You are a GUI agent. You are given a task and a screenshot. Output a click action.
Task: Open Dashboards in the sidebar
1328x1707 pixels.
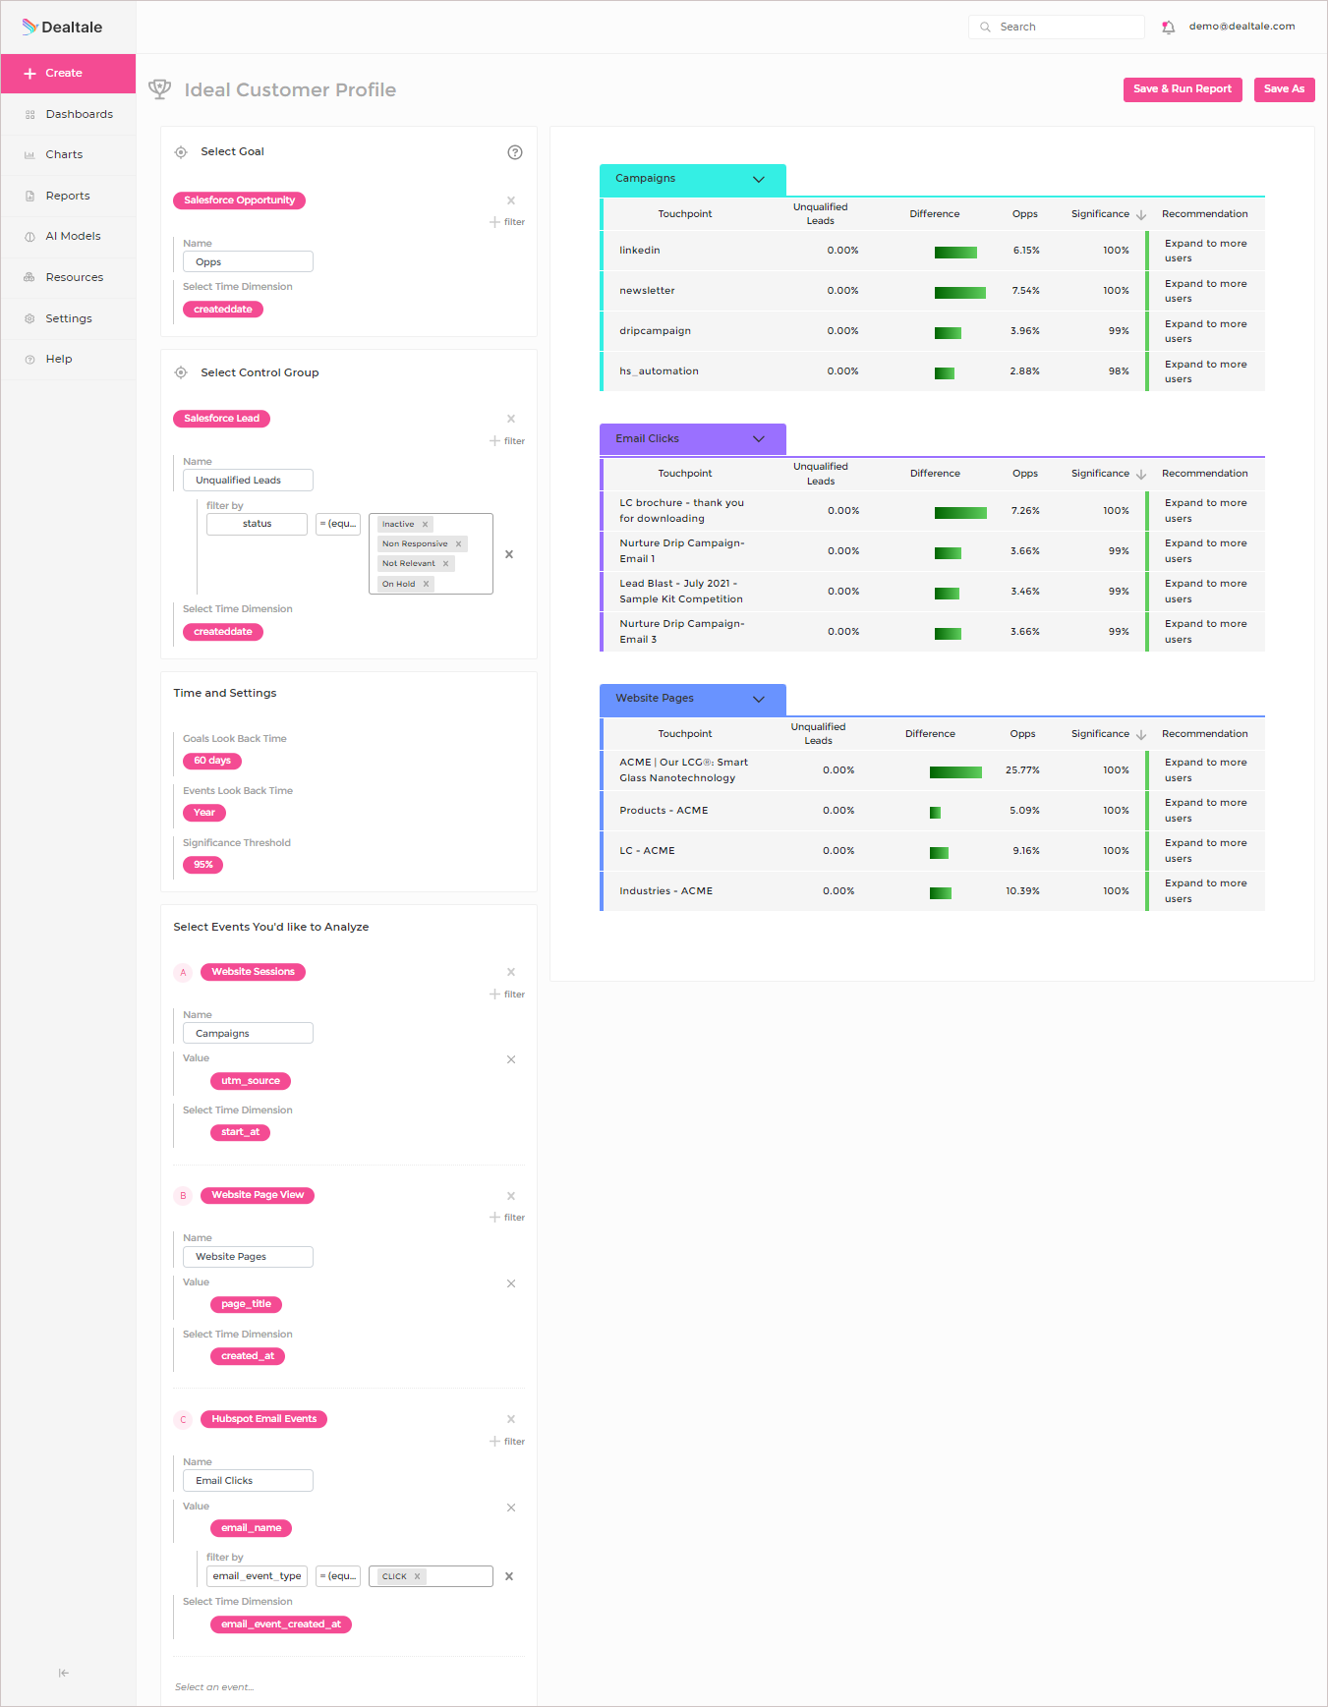pyautogui.click(x=69, y=114)
